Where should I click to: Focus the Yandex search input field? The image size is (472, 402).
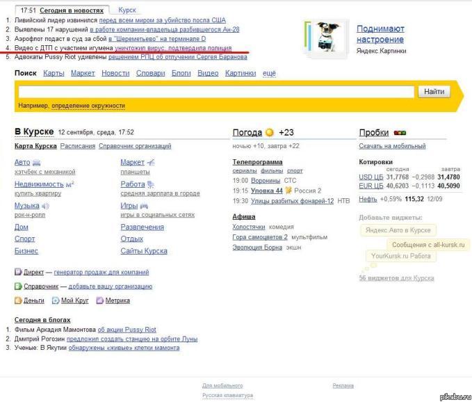pos(217,92)
